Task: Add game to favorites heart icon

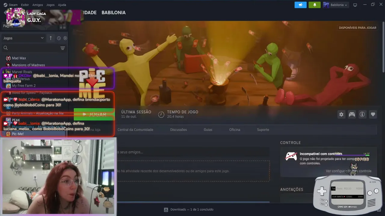Action: tap(373, 114)
